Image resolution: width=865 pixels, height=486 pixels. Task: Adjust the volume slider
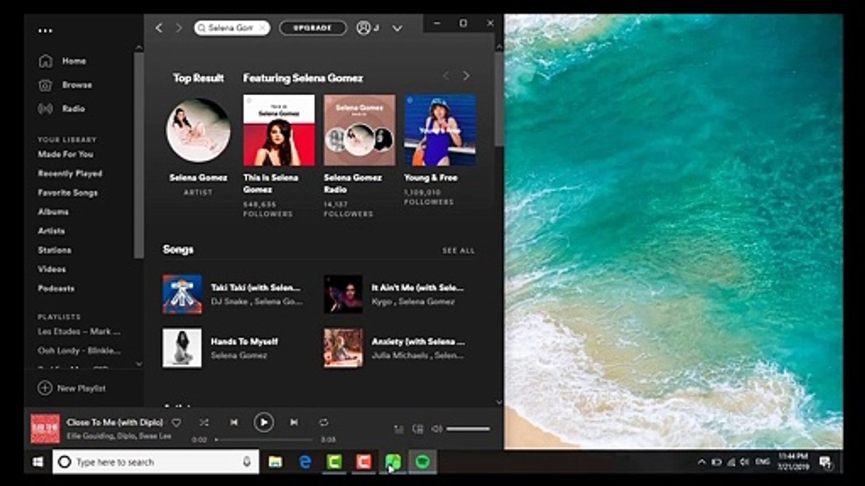[468, 429]
